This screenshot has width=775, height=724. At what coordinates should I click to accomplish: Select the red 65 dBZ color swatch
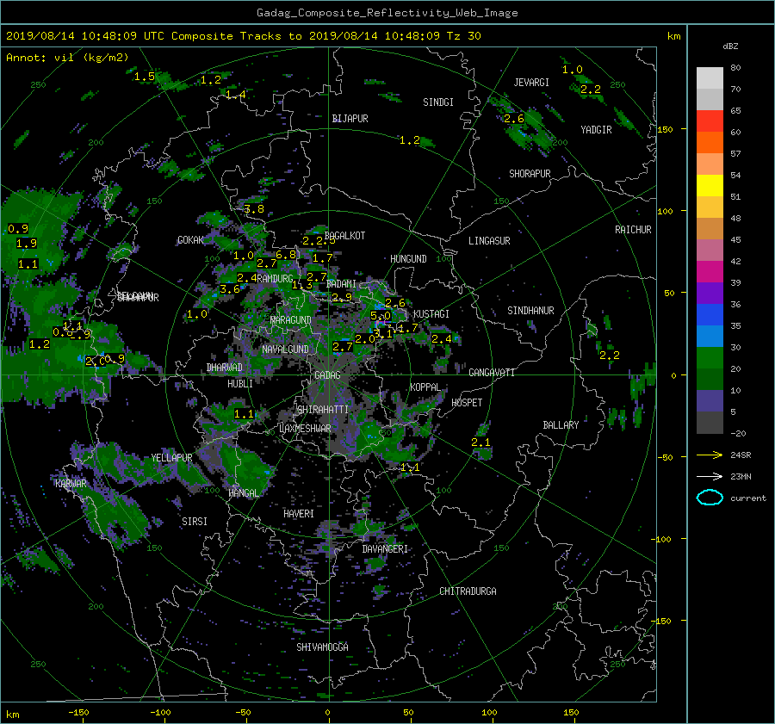click(x=710, y=121)
